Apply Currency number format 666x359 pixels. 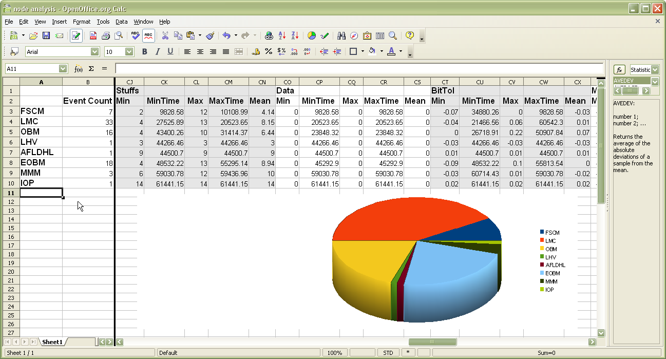pyautogui.click(x=256, y=51)
